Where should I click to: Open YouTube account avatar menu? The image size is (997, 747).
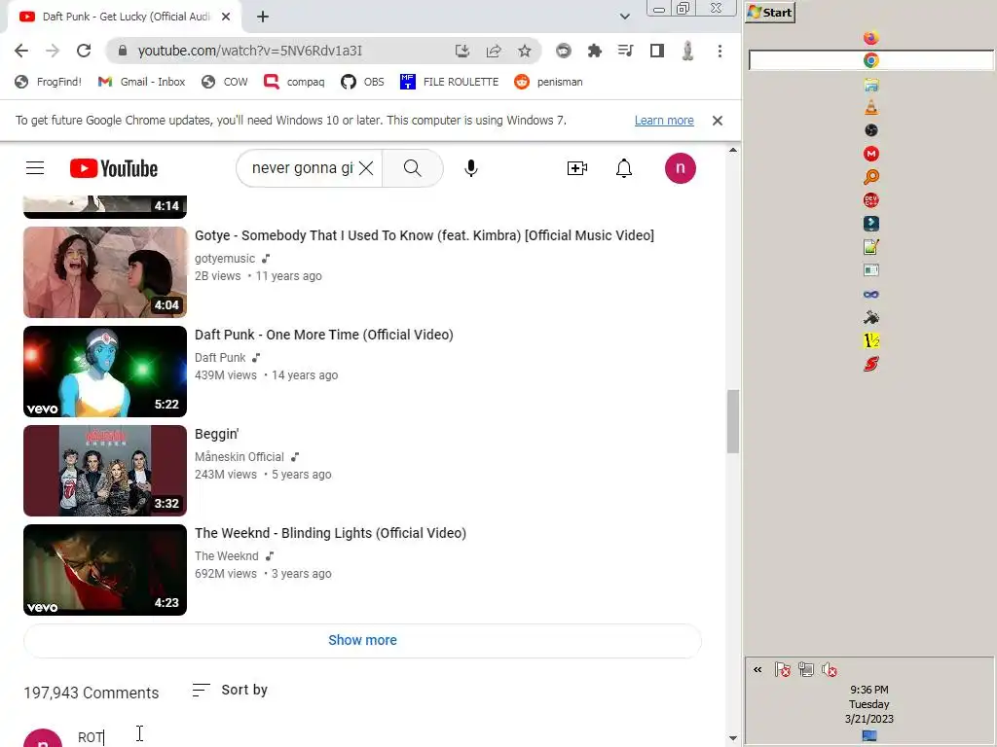(x=681, y=168)
